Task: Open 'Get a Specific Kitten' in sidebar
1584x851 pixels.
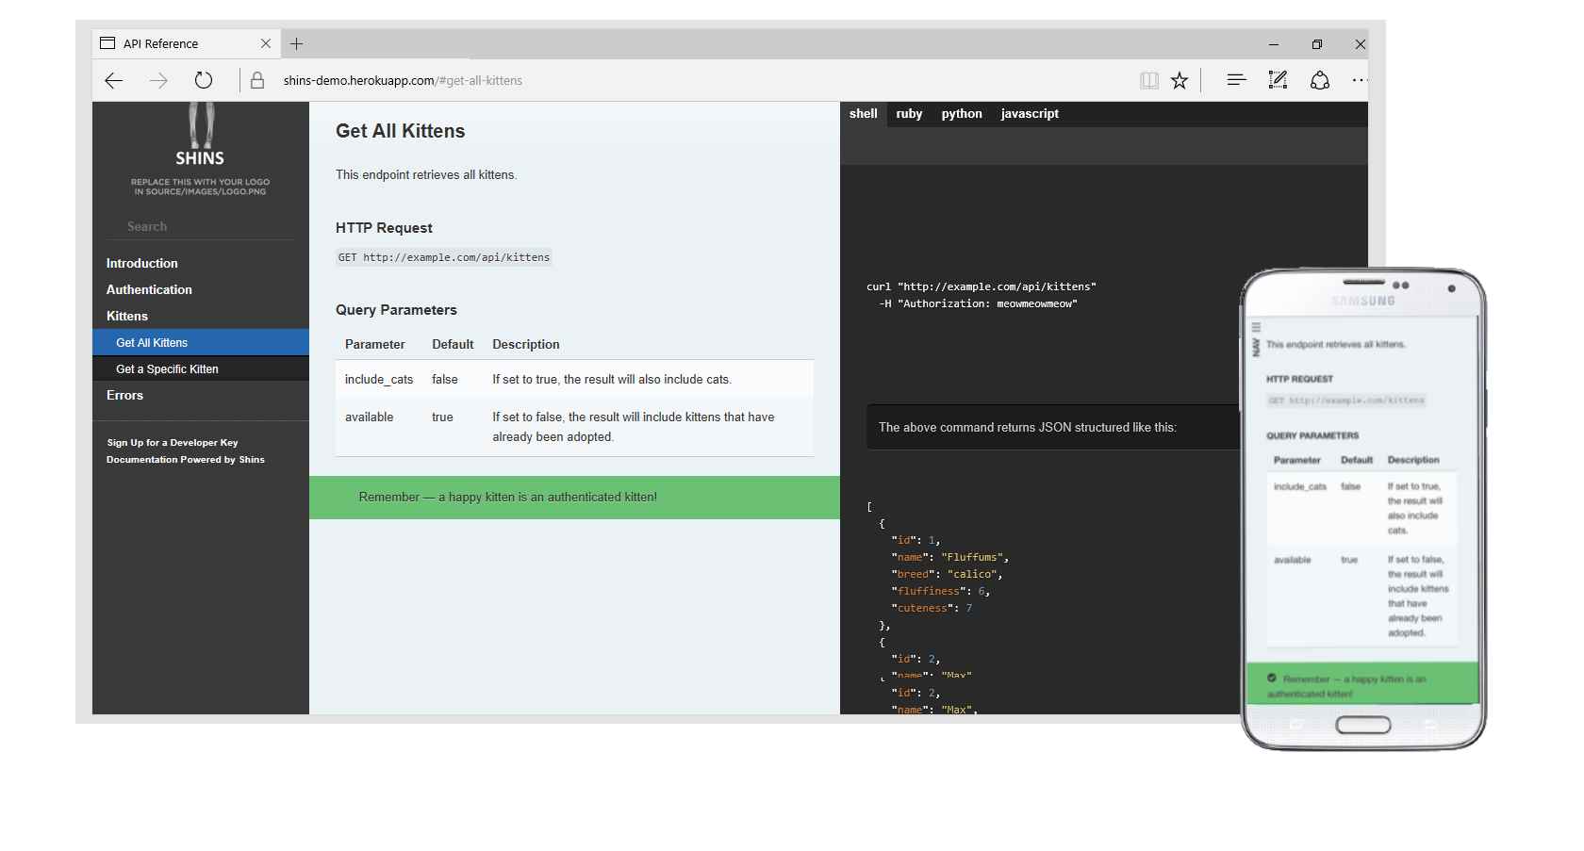Action: point(167,369)
